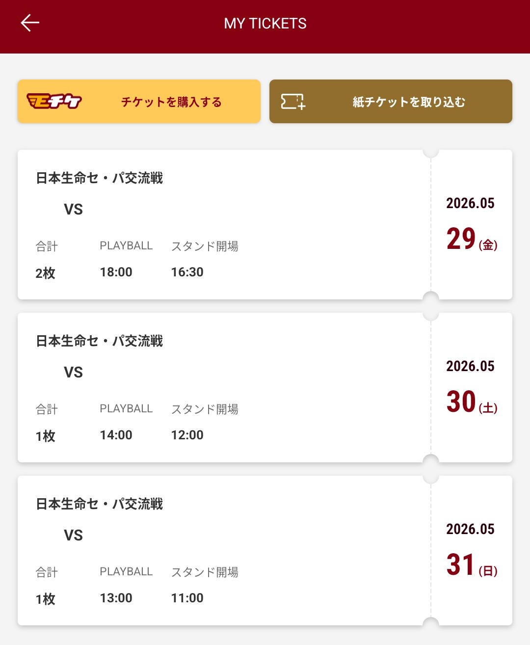The image size is (530, 645).
Task: Open the May 29 ticket's 日本生命セ・パ交流戦 title
Action: 100,178
